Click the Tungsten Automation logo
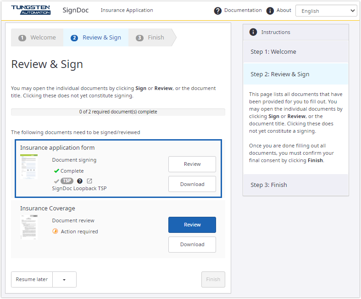Viewport: 361px width, 299px height. click(31, 10)
